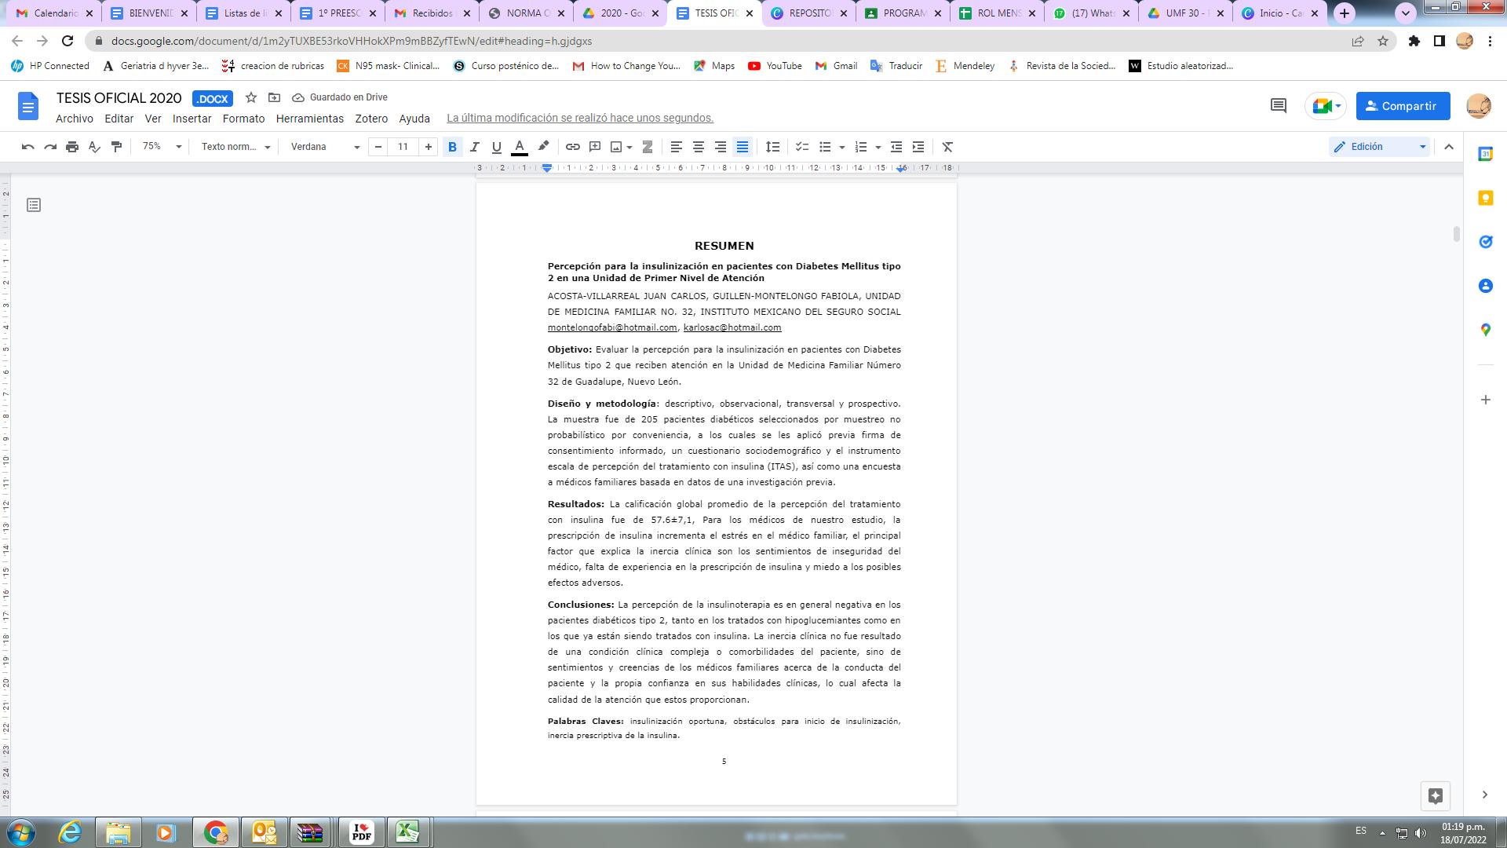Insert a checklist
Viewport: 1507px width, 848px height.
(x=802, y=147)
